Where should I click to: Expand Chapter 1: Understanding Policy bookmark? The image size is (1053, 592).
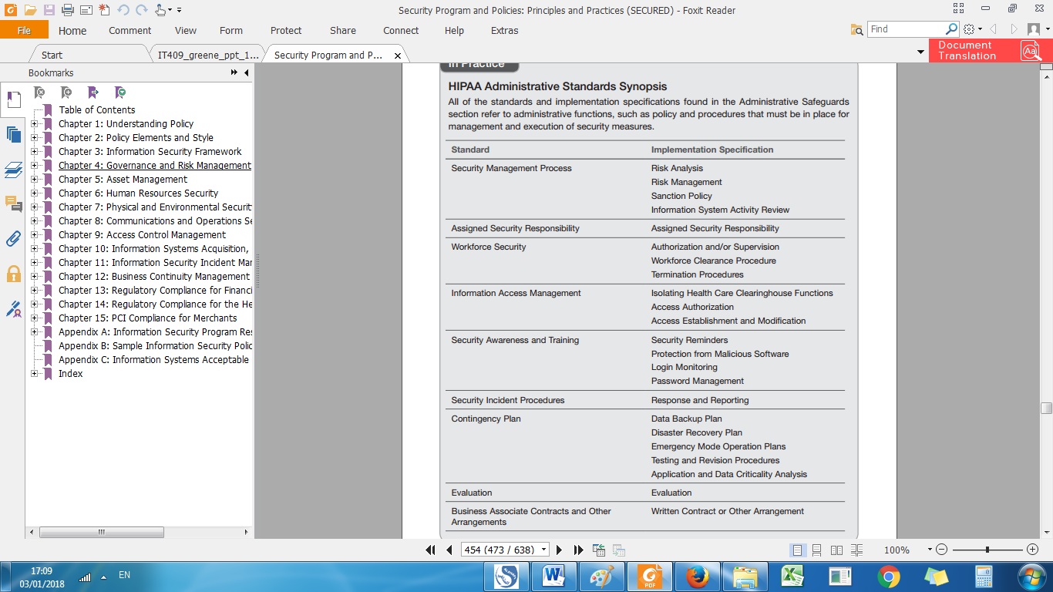(34, 124)
